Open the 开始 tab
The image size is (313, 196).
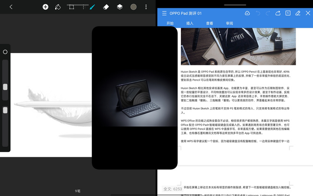(170, 23)
